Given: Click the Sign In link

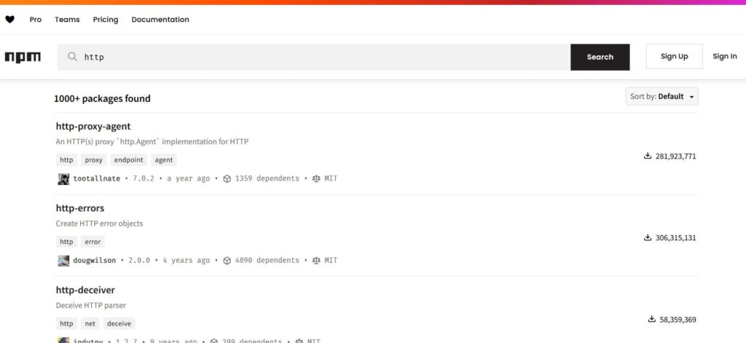Looking at the screenshot, I should (x=725, y=56).
